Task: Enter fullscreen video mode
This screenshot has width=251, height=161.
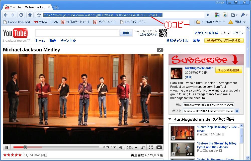Action: point(151,147)
